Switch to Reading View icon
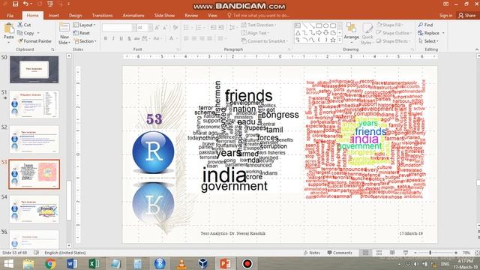480x270 pixels. click(x=392, y=253)
